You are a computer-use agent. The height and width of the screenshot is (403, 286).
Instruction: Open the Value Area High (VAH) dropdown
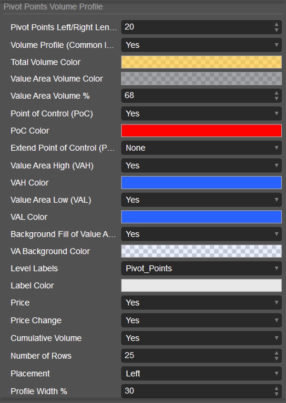[x=201, y=165]
